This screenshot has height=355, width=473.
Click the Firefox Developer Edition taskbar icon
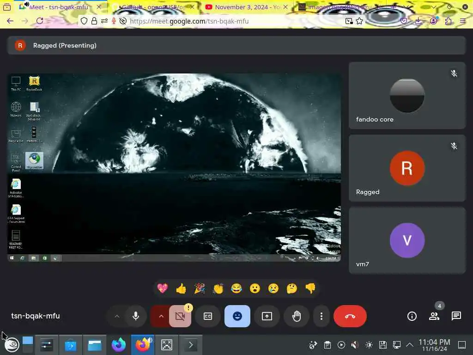(119, 345)
